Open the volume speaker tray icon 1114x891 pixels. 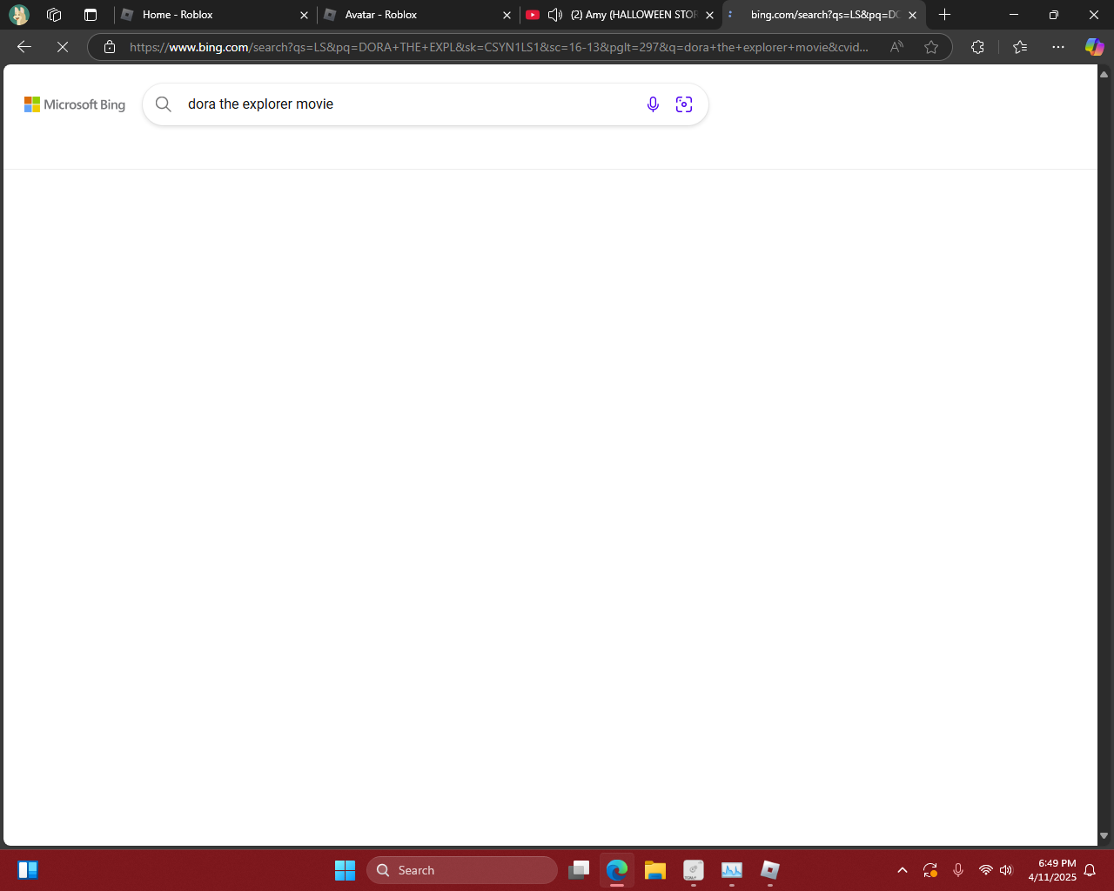click(x=1007, y=870)
